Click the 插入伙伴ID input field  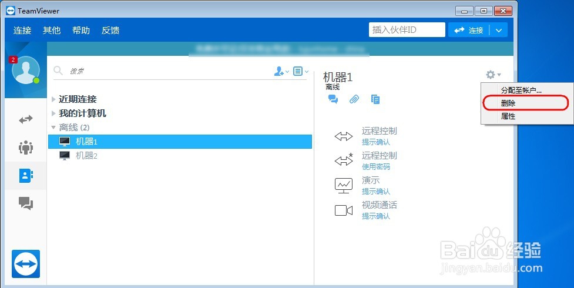pyautogui.click(x=407, y=29)
